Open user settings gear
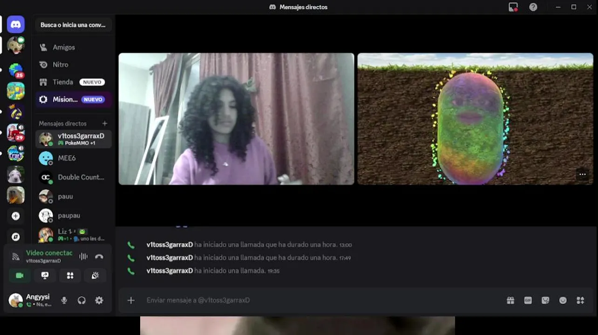Viewport: 598px width, 335px height. 99,301
